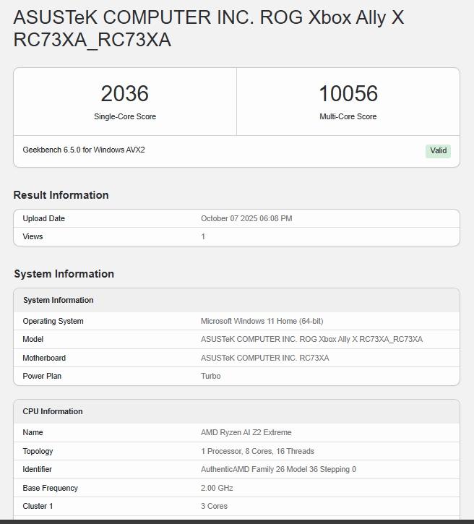
Task: Click the Microsoft Windows 11 Home value
Action: (262, 321)
